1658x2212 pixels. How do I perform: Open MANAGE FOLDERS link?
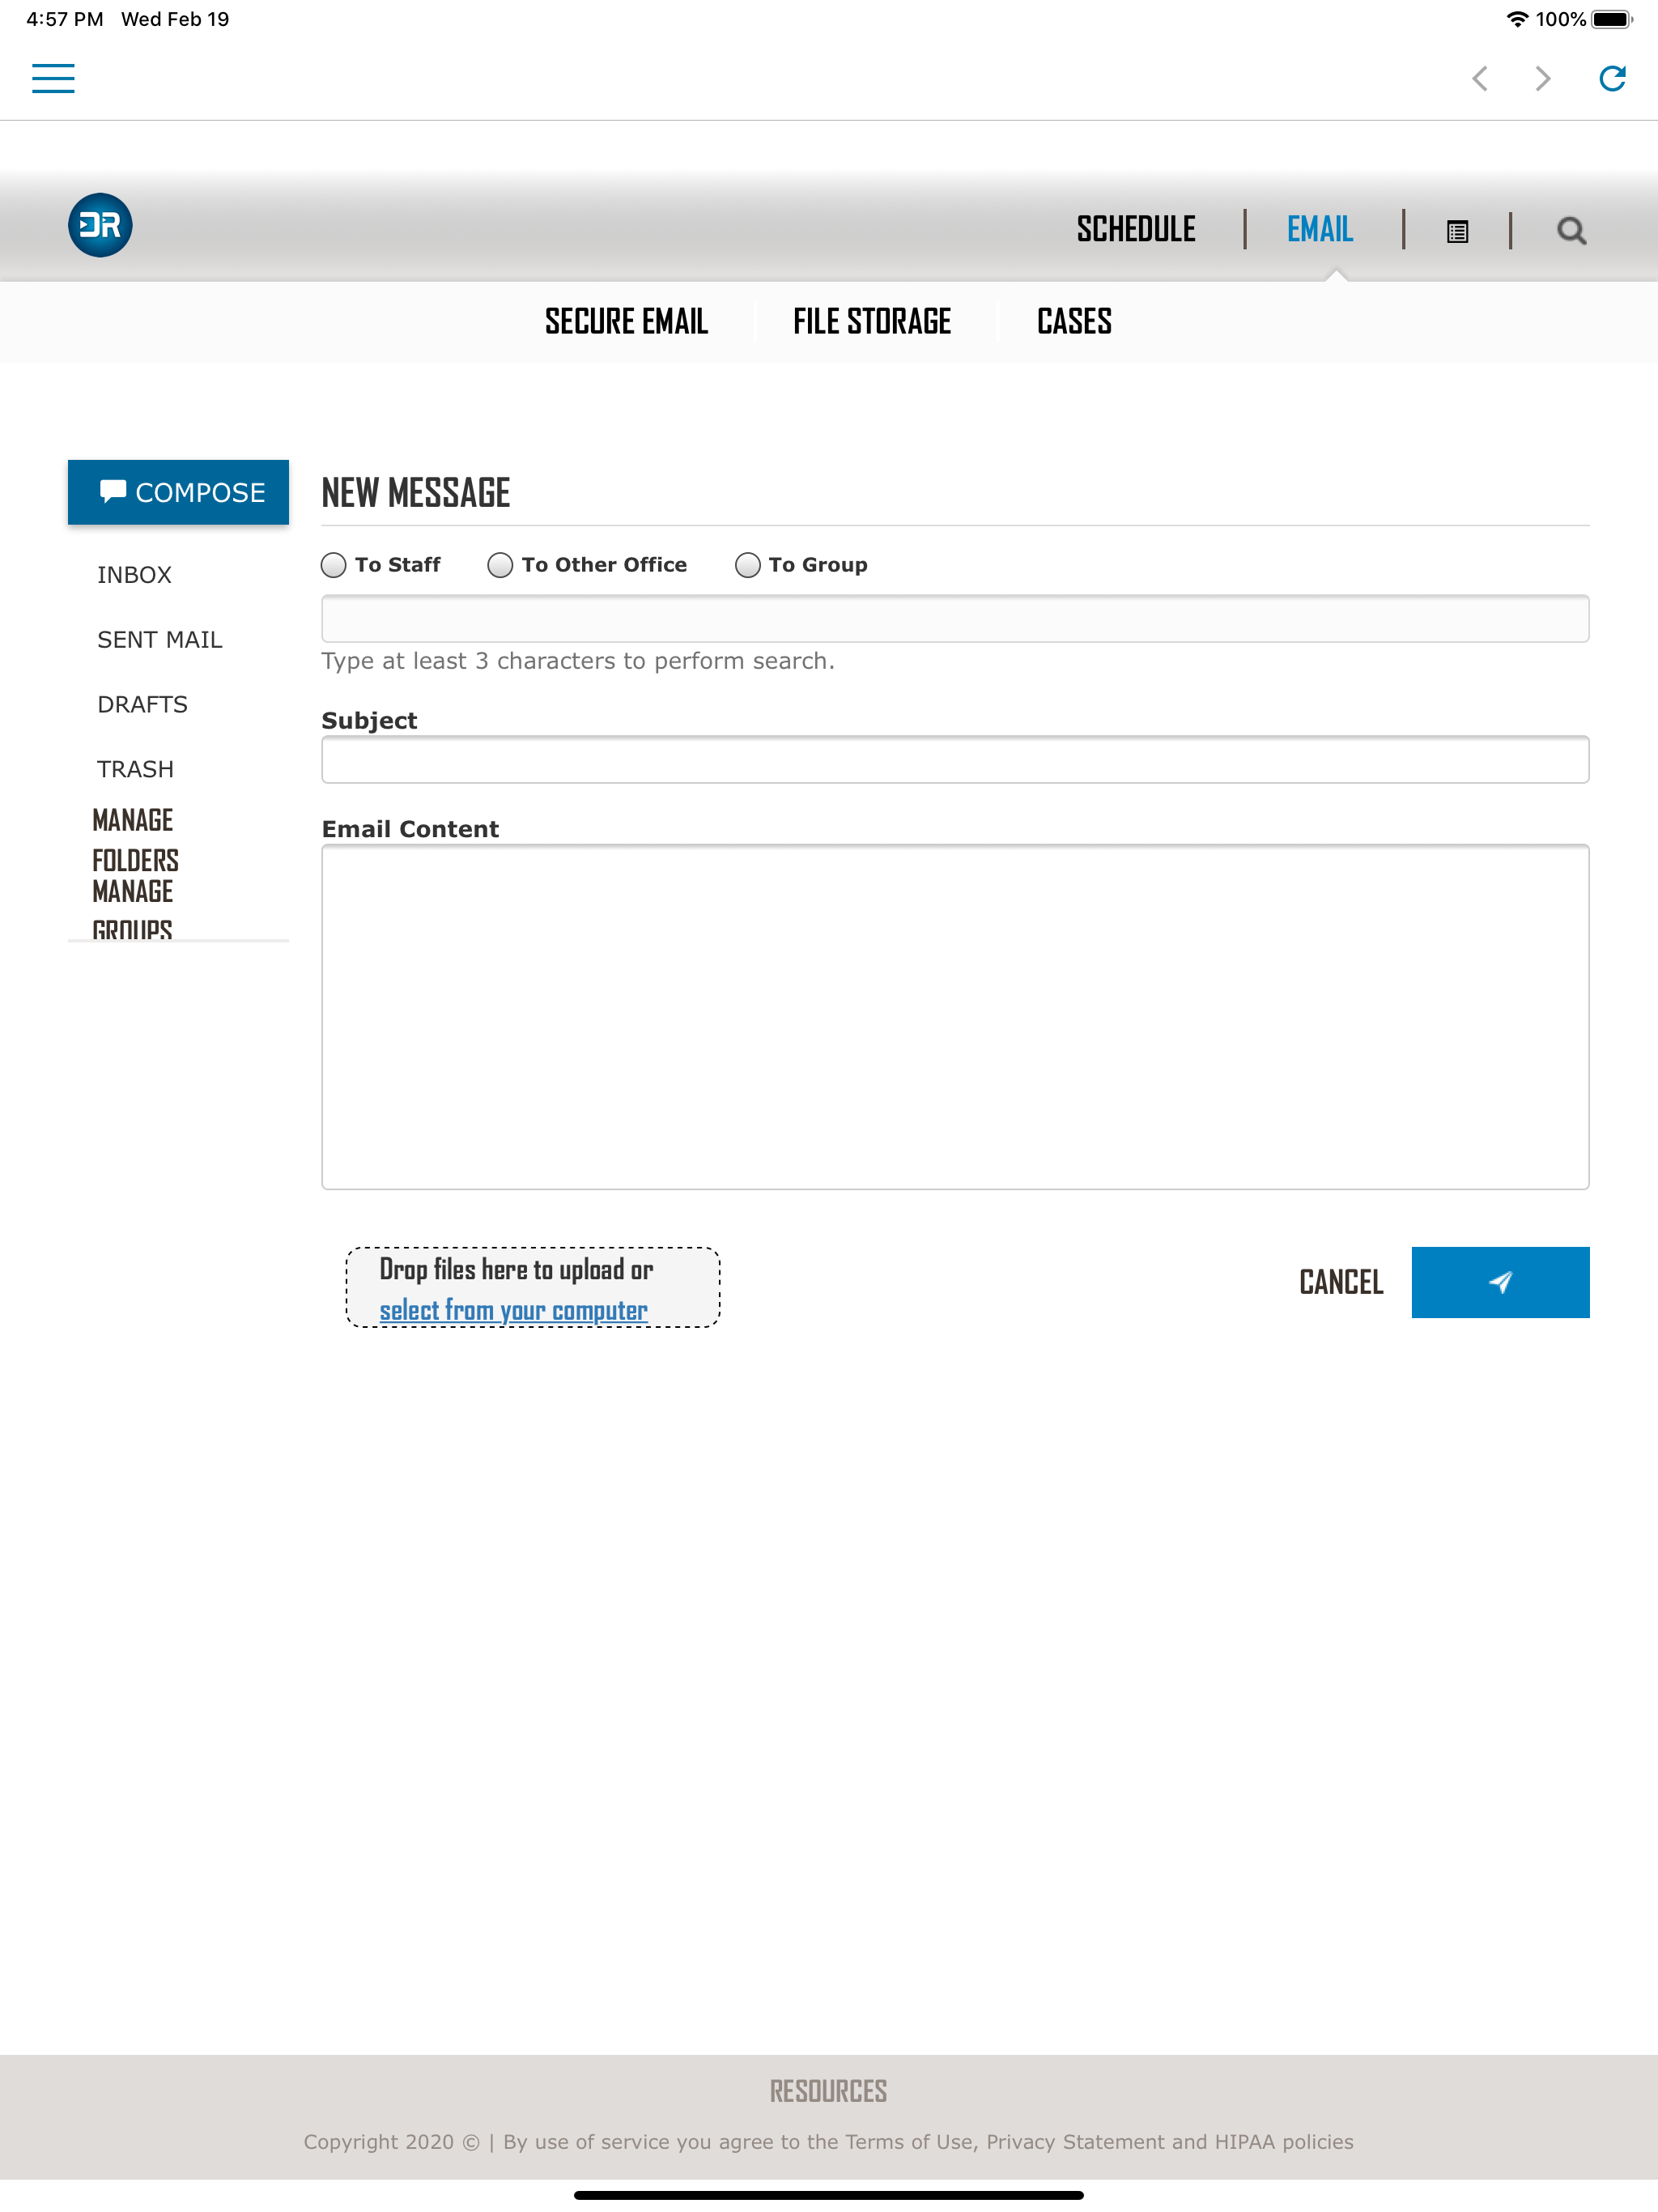pos(135,840)
